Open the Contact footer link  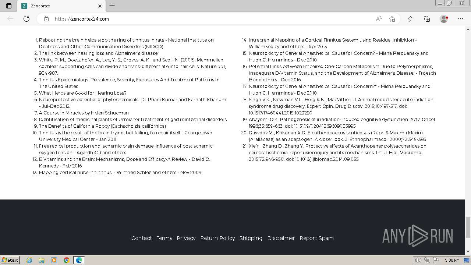[x=142, y=238]
